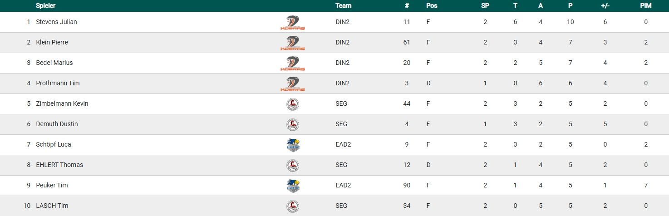Sort by the T goals column header
This screenshot has width=669, height=216.
pyautogui.click(x=515, y=6)
